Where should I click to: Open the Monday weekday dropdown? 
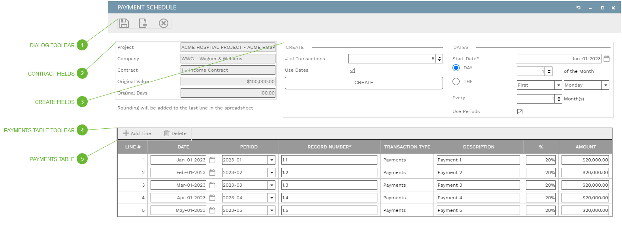click(605, 85)
